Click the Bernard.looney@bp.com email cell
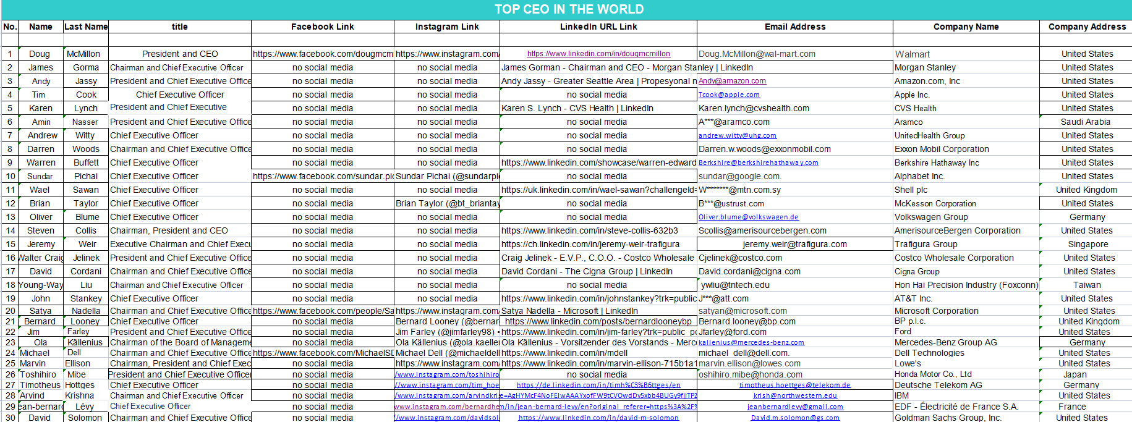This screenshot has height=422, width=1132. (x=795, y=321)
